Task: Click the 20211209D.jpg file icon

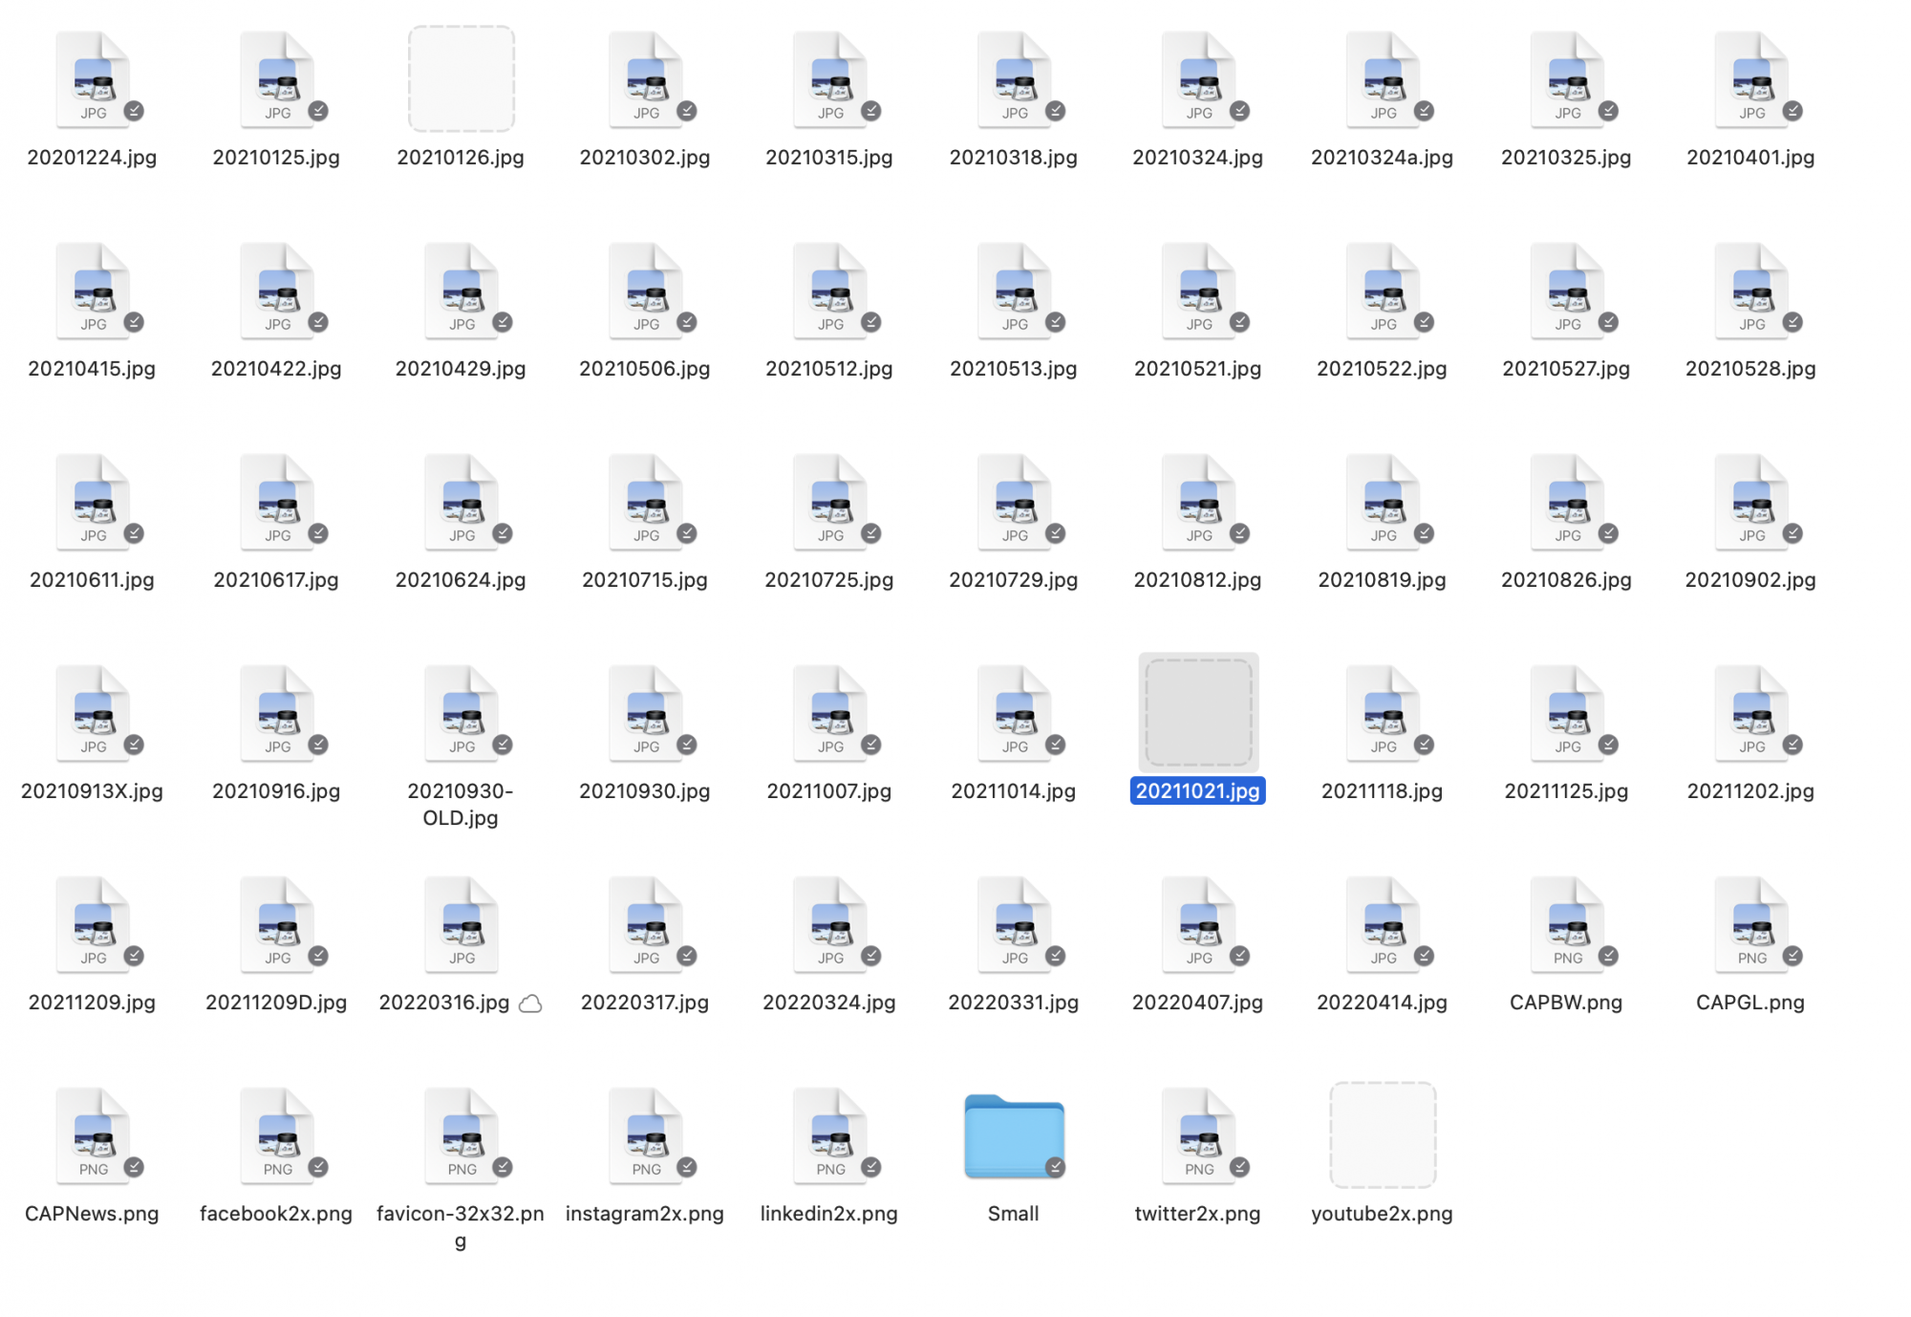Action: click(x=277, y=925)
